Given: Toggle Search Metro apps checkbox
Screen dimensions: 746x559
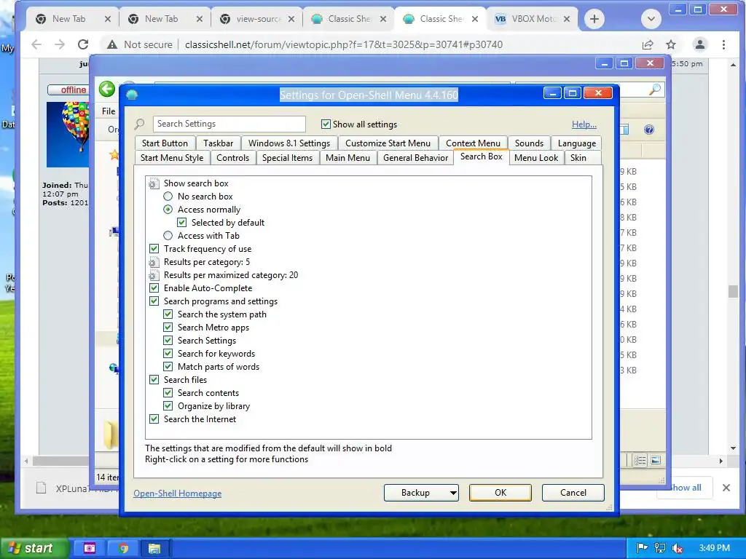Looking at the screenshot, I should pyautogui.click(x=168, y=327).
